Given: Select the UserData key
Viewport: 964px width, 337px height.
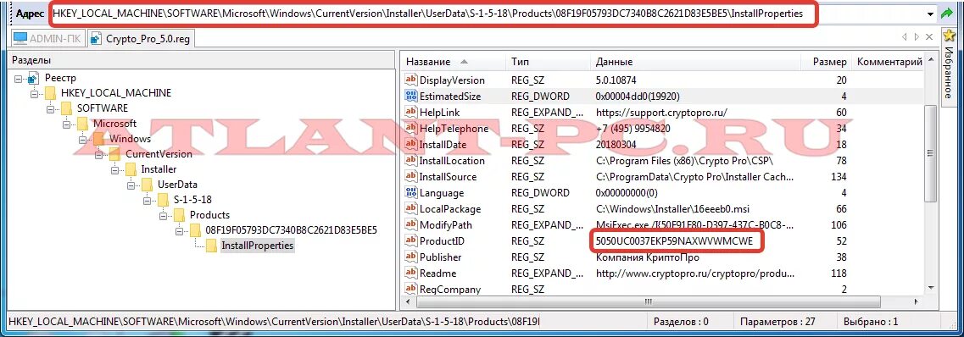Looking at the screenshot, I should pyautogui.click(x=177, y=184).
